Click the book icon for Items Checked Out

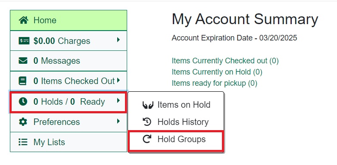tap(22, 81)
